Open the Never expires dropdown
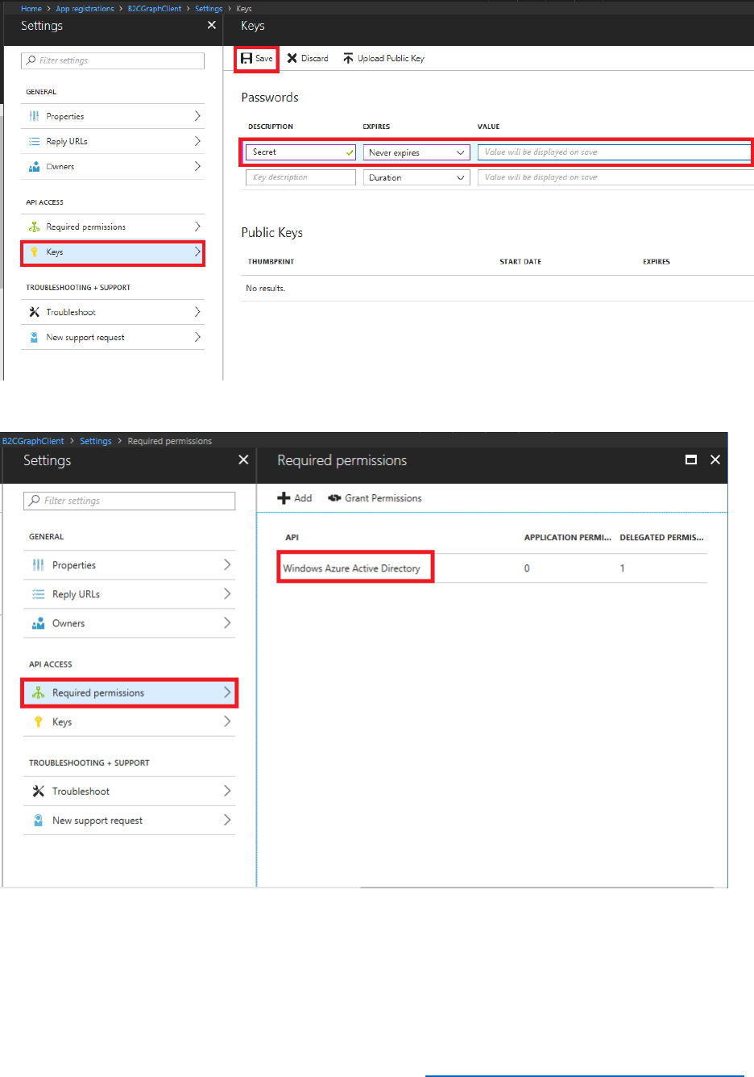Viewport: 754px width, 1077px height. 416,152
